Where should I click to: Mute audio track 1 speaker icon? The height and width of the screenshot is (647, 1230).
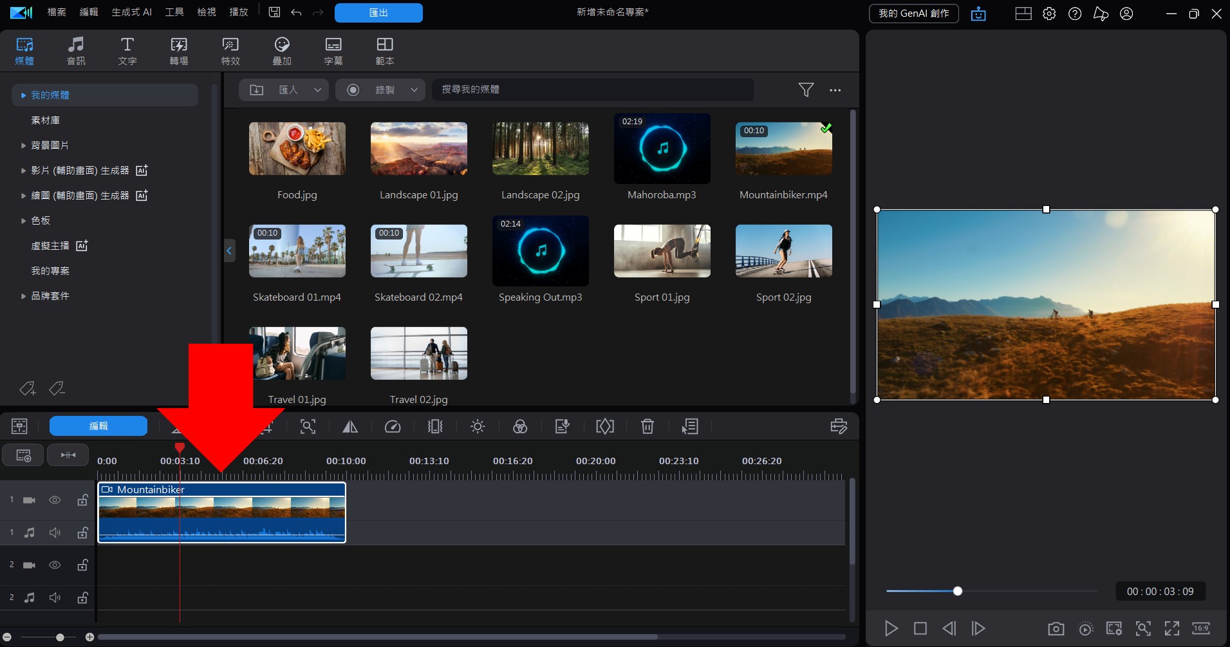point(55,532)
